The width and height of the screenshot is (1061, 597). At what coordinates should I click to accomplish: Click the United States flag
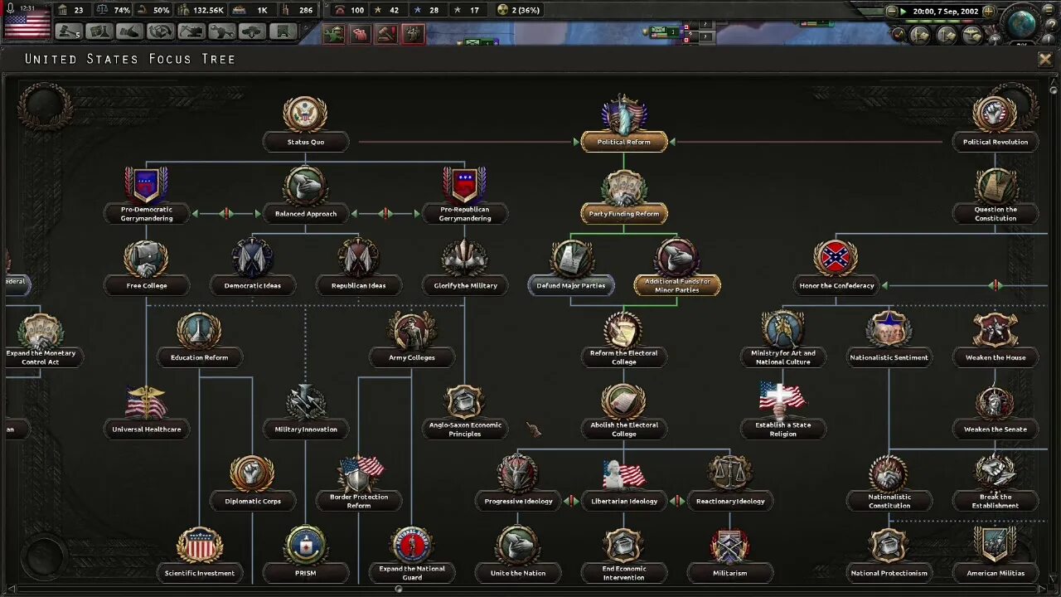click(27, 24)
